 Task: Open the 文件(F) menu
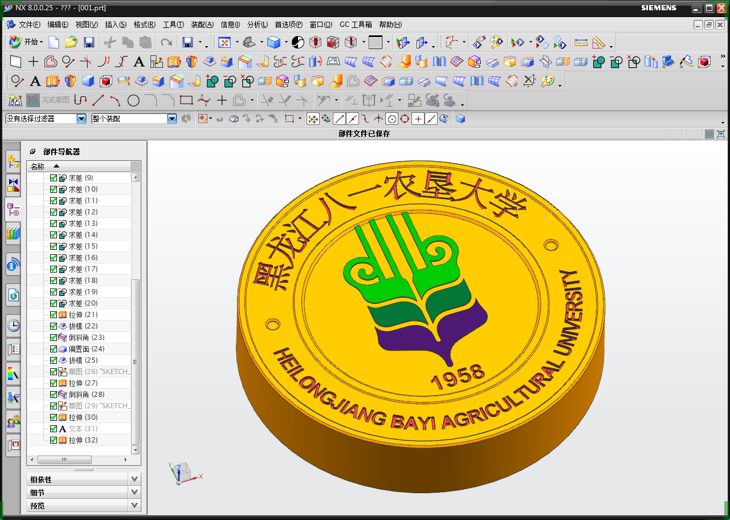click(30, 25)
